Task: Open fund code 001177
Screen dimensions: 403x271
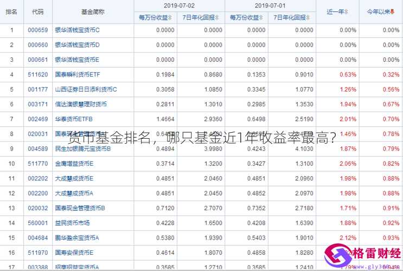Action: click(38, 89)
